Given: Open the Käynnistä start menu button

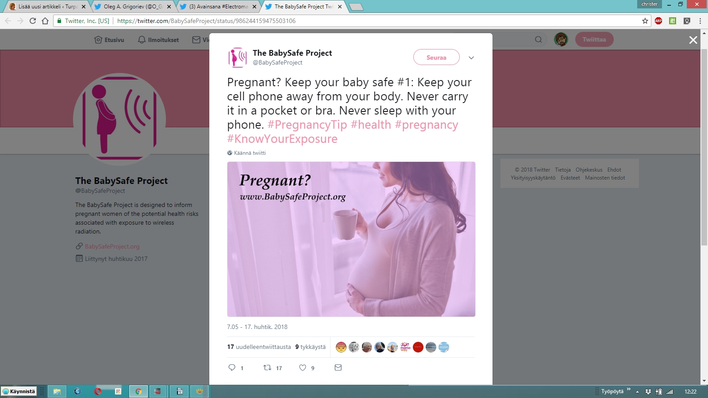Looking at the screenshot, I should coord(19,391).
